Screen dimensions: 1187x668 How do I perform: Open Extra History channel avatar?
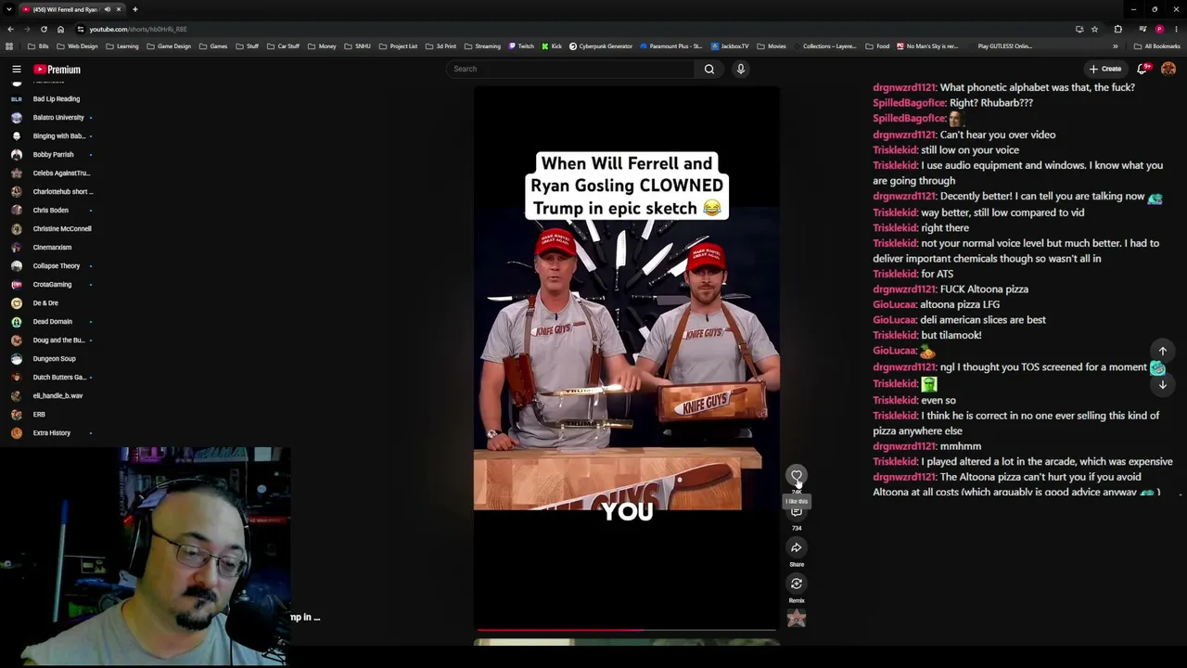pos(17,433)
